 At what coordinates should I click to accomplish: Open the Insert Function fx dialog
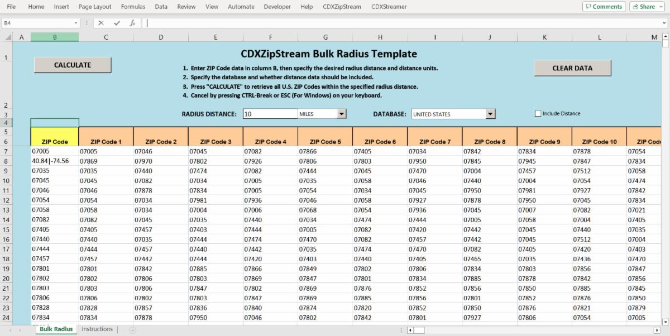pyautogui.click(x=132, y=23)
